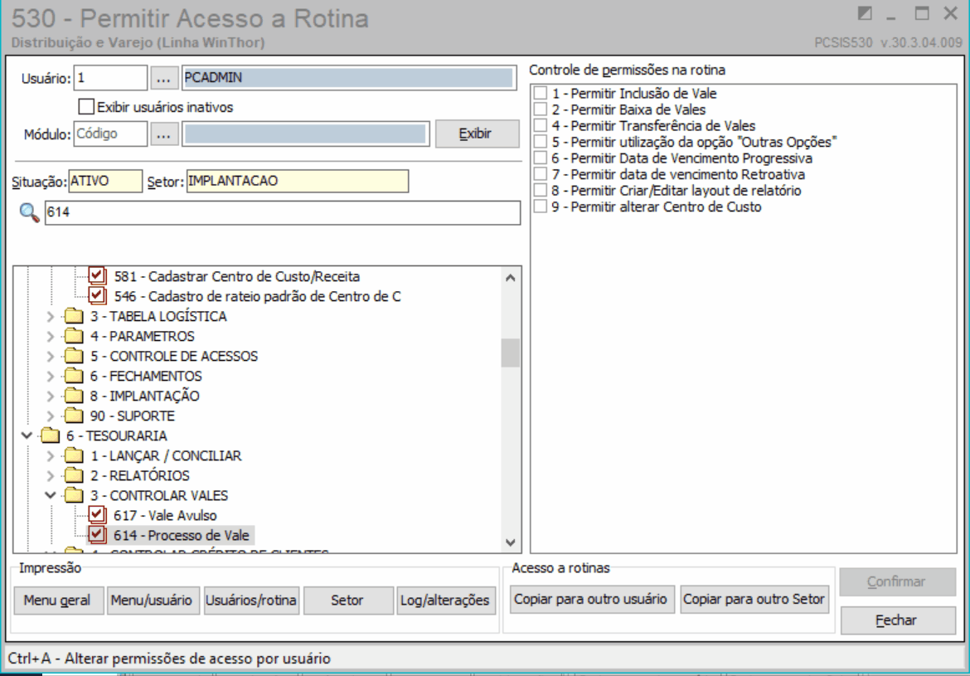The width and height of the screenshot is (970, 676).
Task: Expand the 6 - FECHAMENTOS node
Action: pyautogui.click(x=51, y=377)
